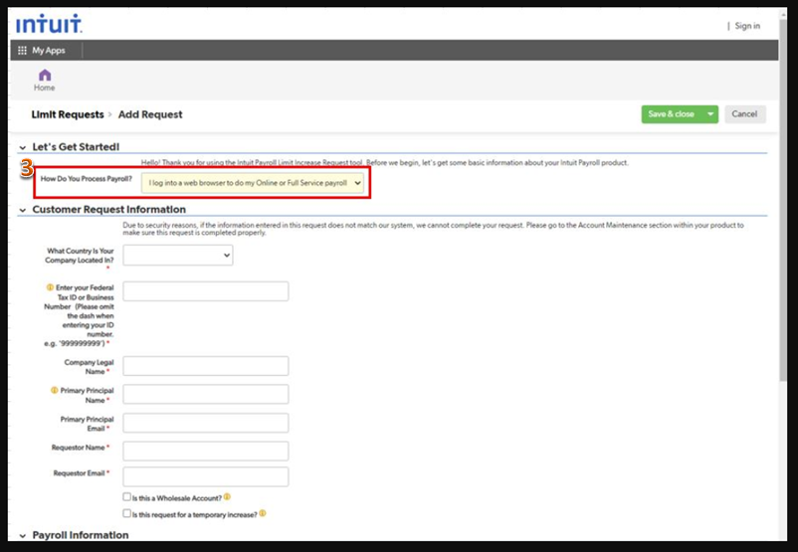This screenshot has width=798, height=552.
Task: Open the My Apps grid icon
Action: (23, 51)
